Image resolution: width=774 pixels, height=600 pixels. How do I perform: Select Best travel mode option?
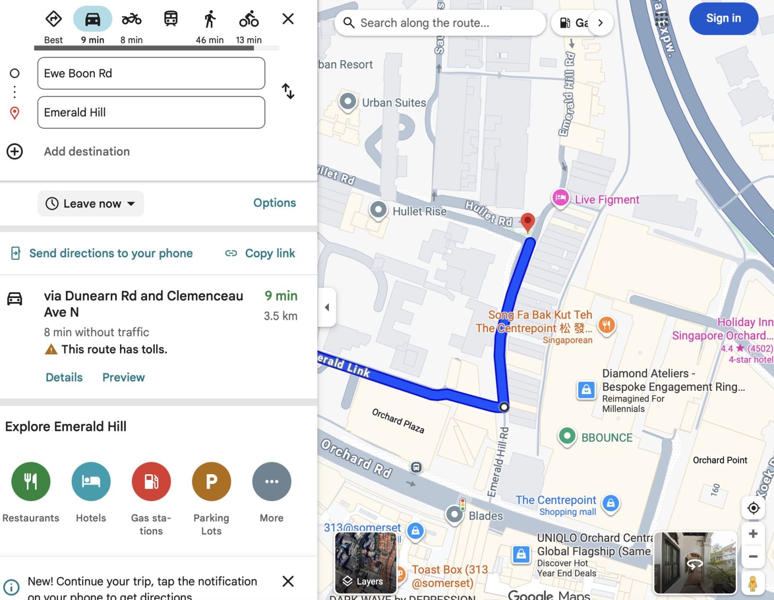pos(54,27)
